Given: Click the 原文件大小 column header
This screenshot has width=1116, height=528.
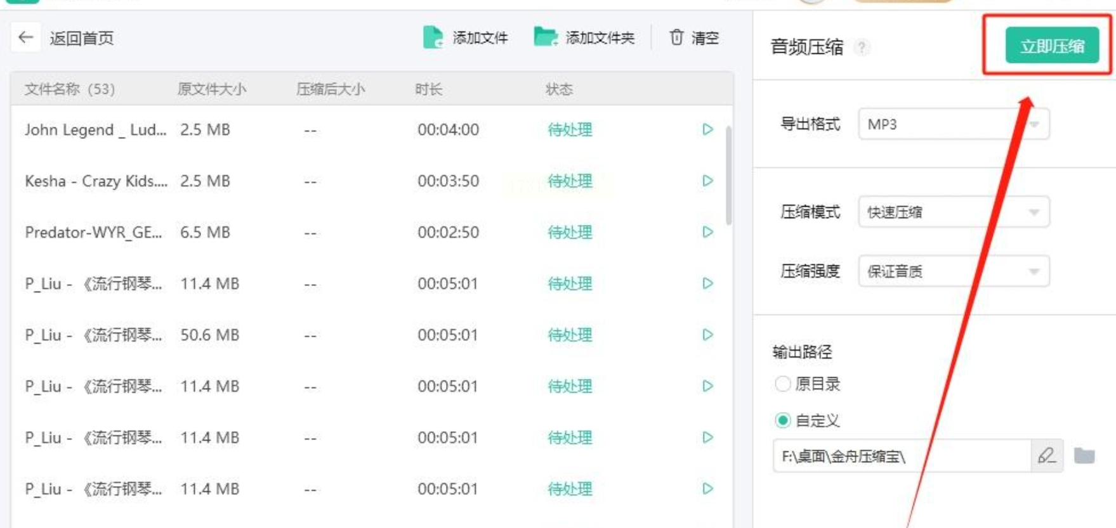Looking at the screenshot, I should [211, 89].
